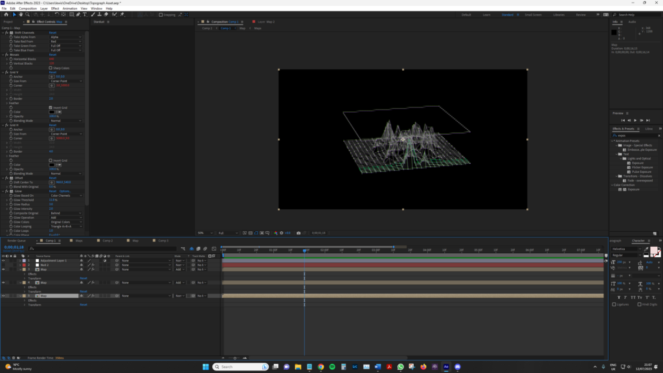Toggle Invert Grid under Grid V
663x373 pixels.
tap(51, 107)
